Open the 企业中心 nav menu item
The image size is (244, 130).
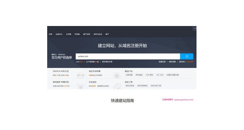click(x=59, y=34)
